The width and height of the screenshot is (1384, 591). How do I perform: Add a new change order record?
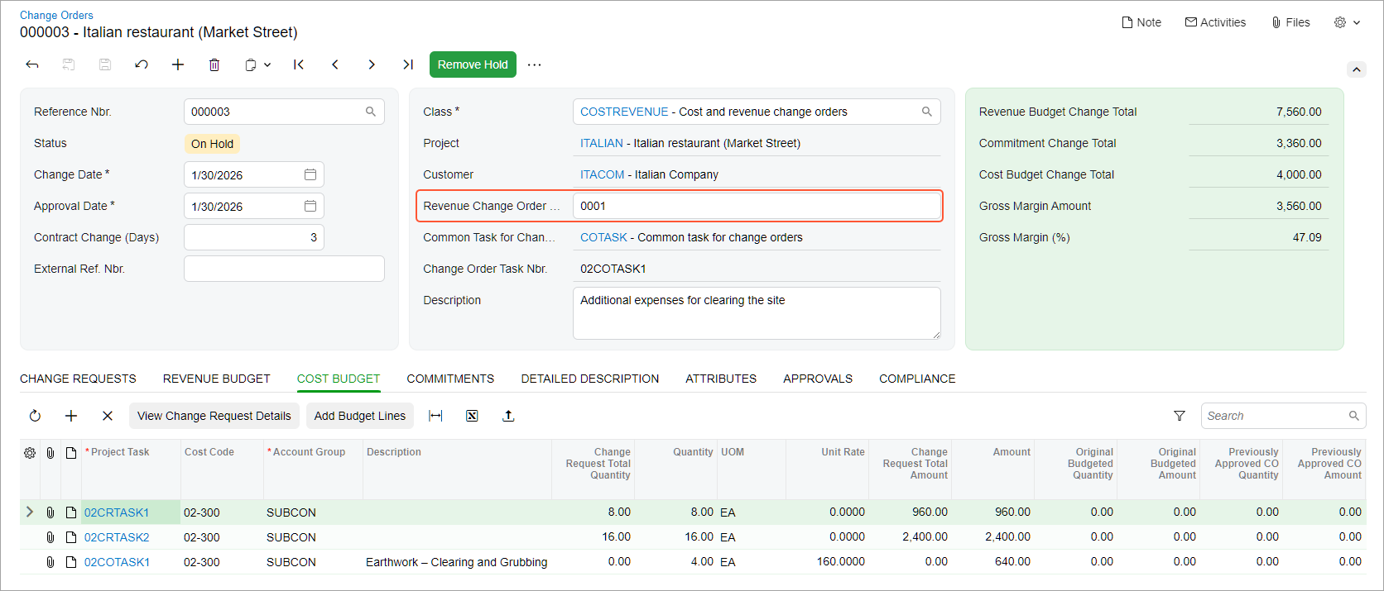[x=178, y=64]
